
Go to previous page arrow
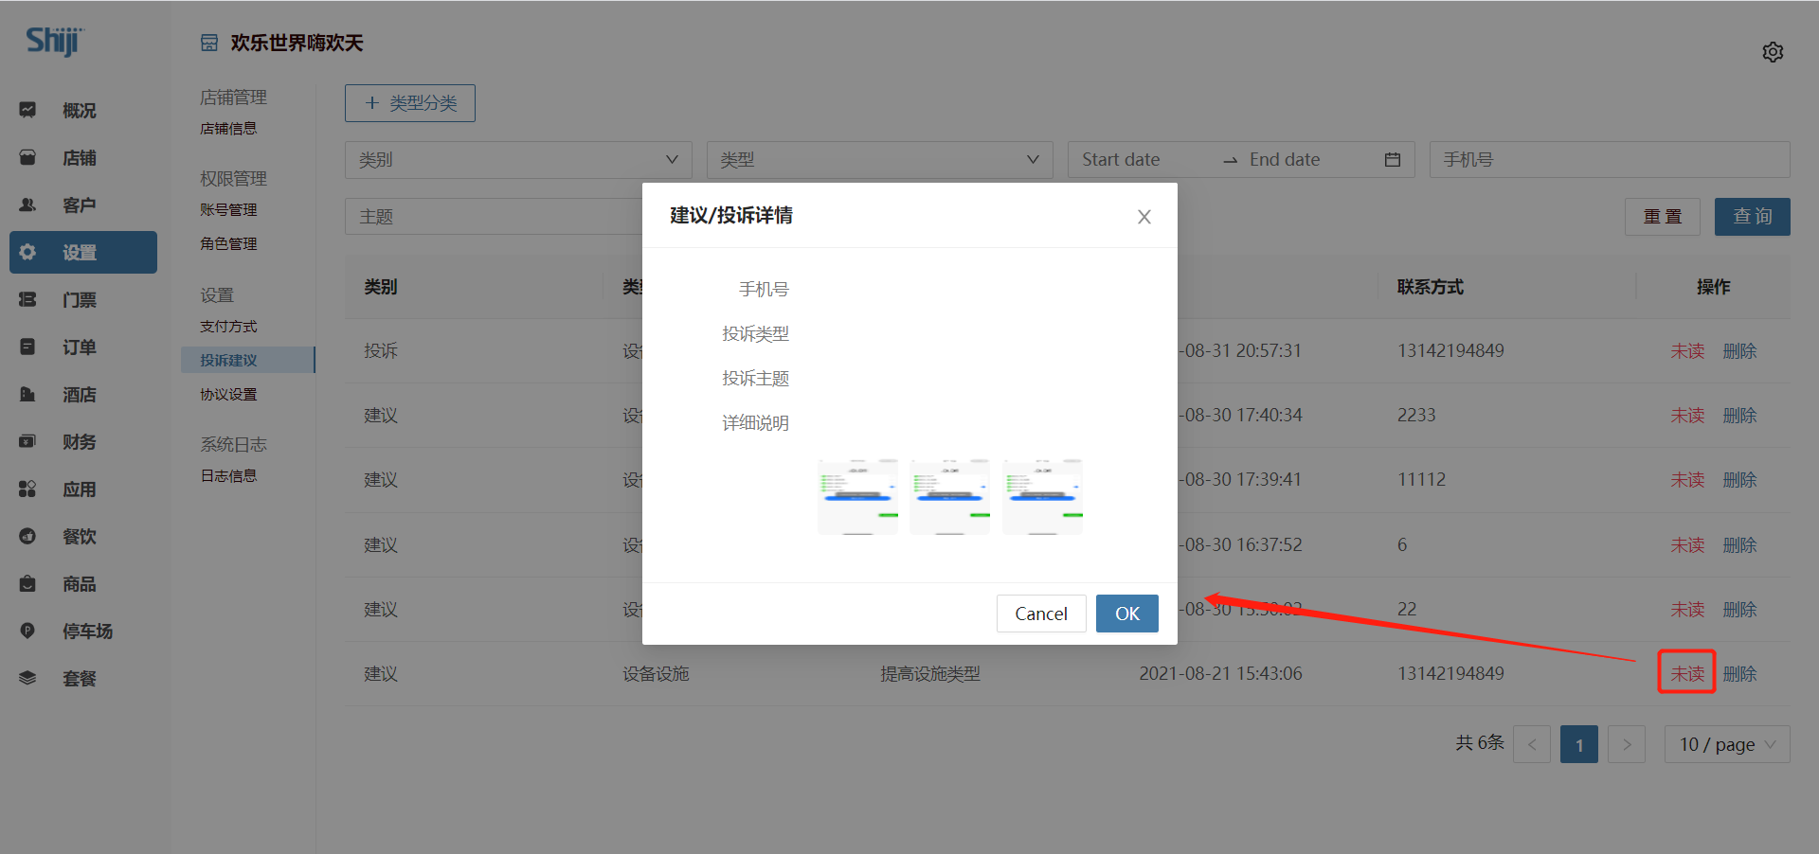coord(1532,744)
